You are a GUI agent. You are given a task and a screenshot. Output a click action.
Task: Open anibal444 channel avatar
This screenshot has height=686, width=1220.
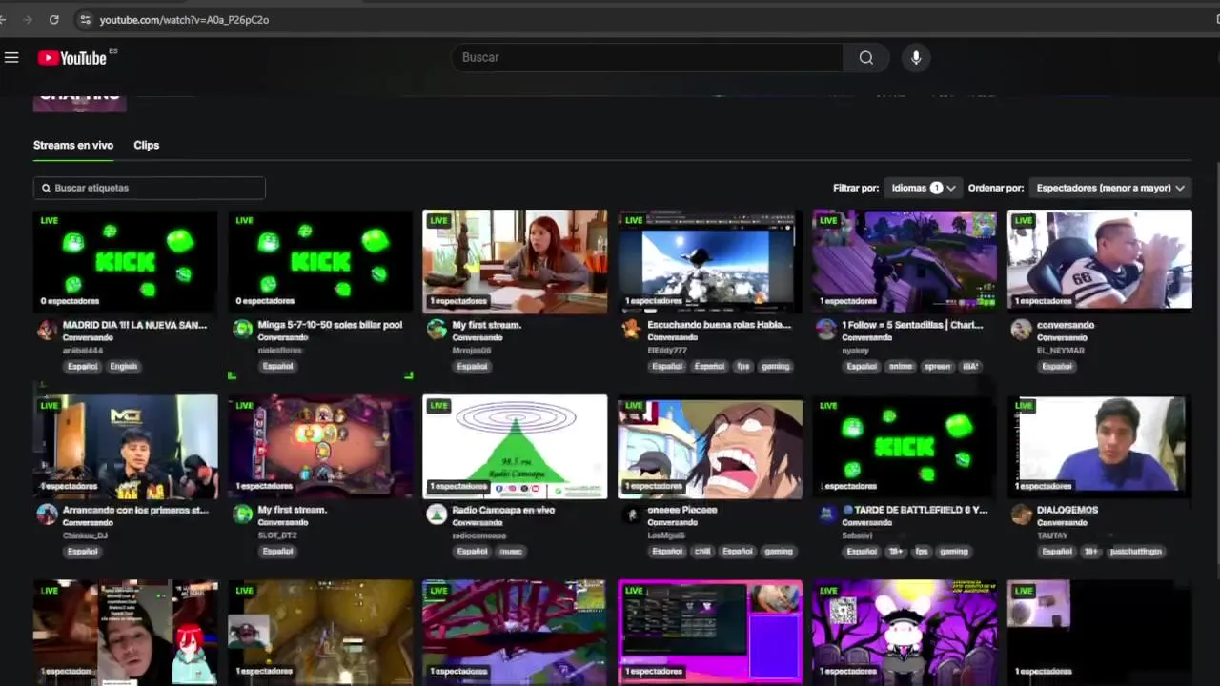point(47,330)
